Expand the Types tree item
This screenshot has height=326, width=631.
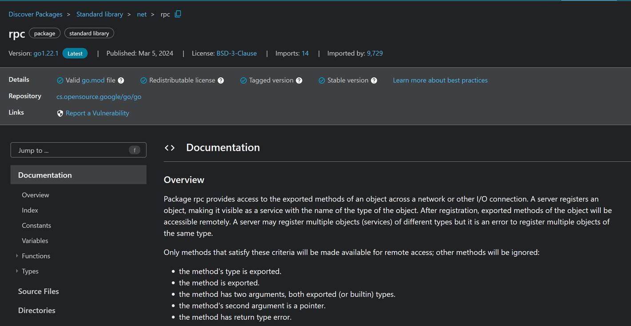[17, 271]
